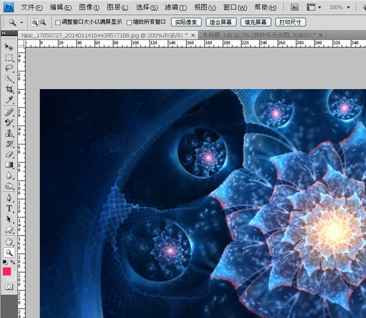This screenshot has width=366, height=318.
Task: Select the Horizontal Type tool
Action: (9, 208)
